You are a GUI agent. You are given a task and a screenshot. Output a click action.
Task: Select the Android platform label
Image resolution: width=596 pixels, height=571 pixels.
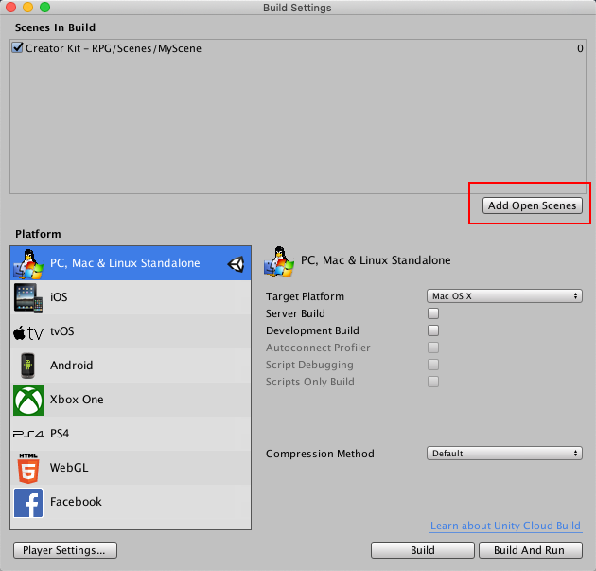click(x=72, y=366)
